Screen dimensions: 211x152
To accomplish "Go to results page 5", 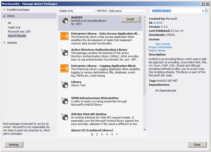I will tap(112, 134).
